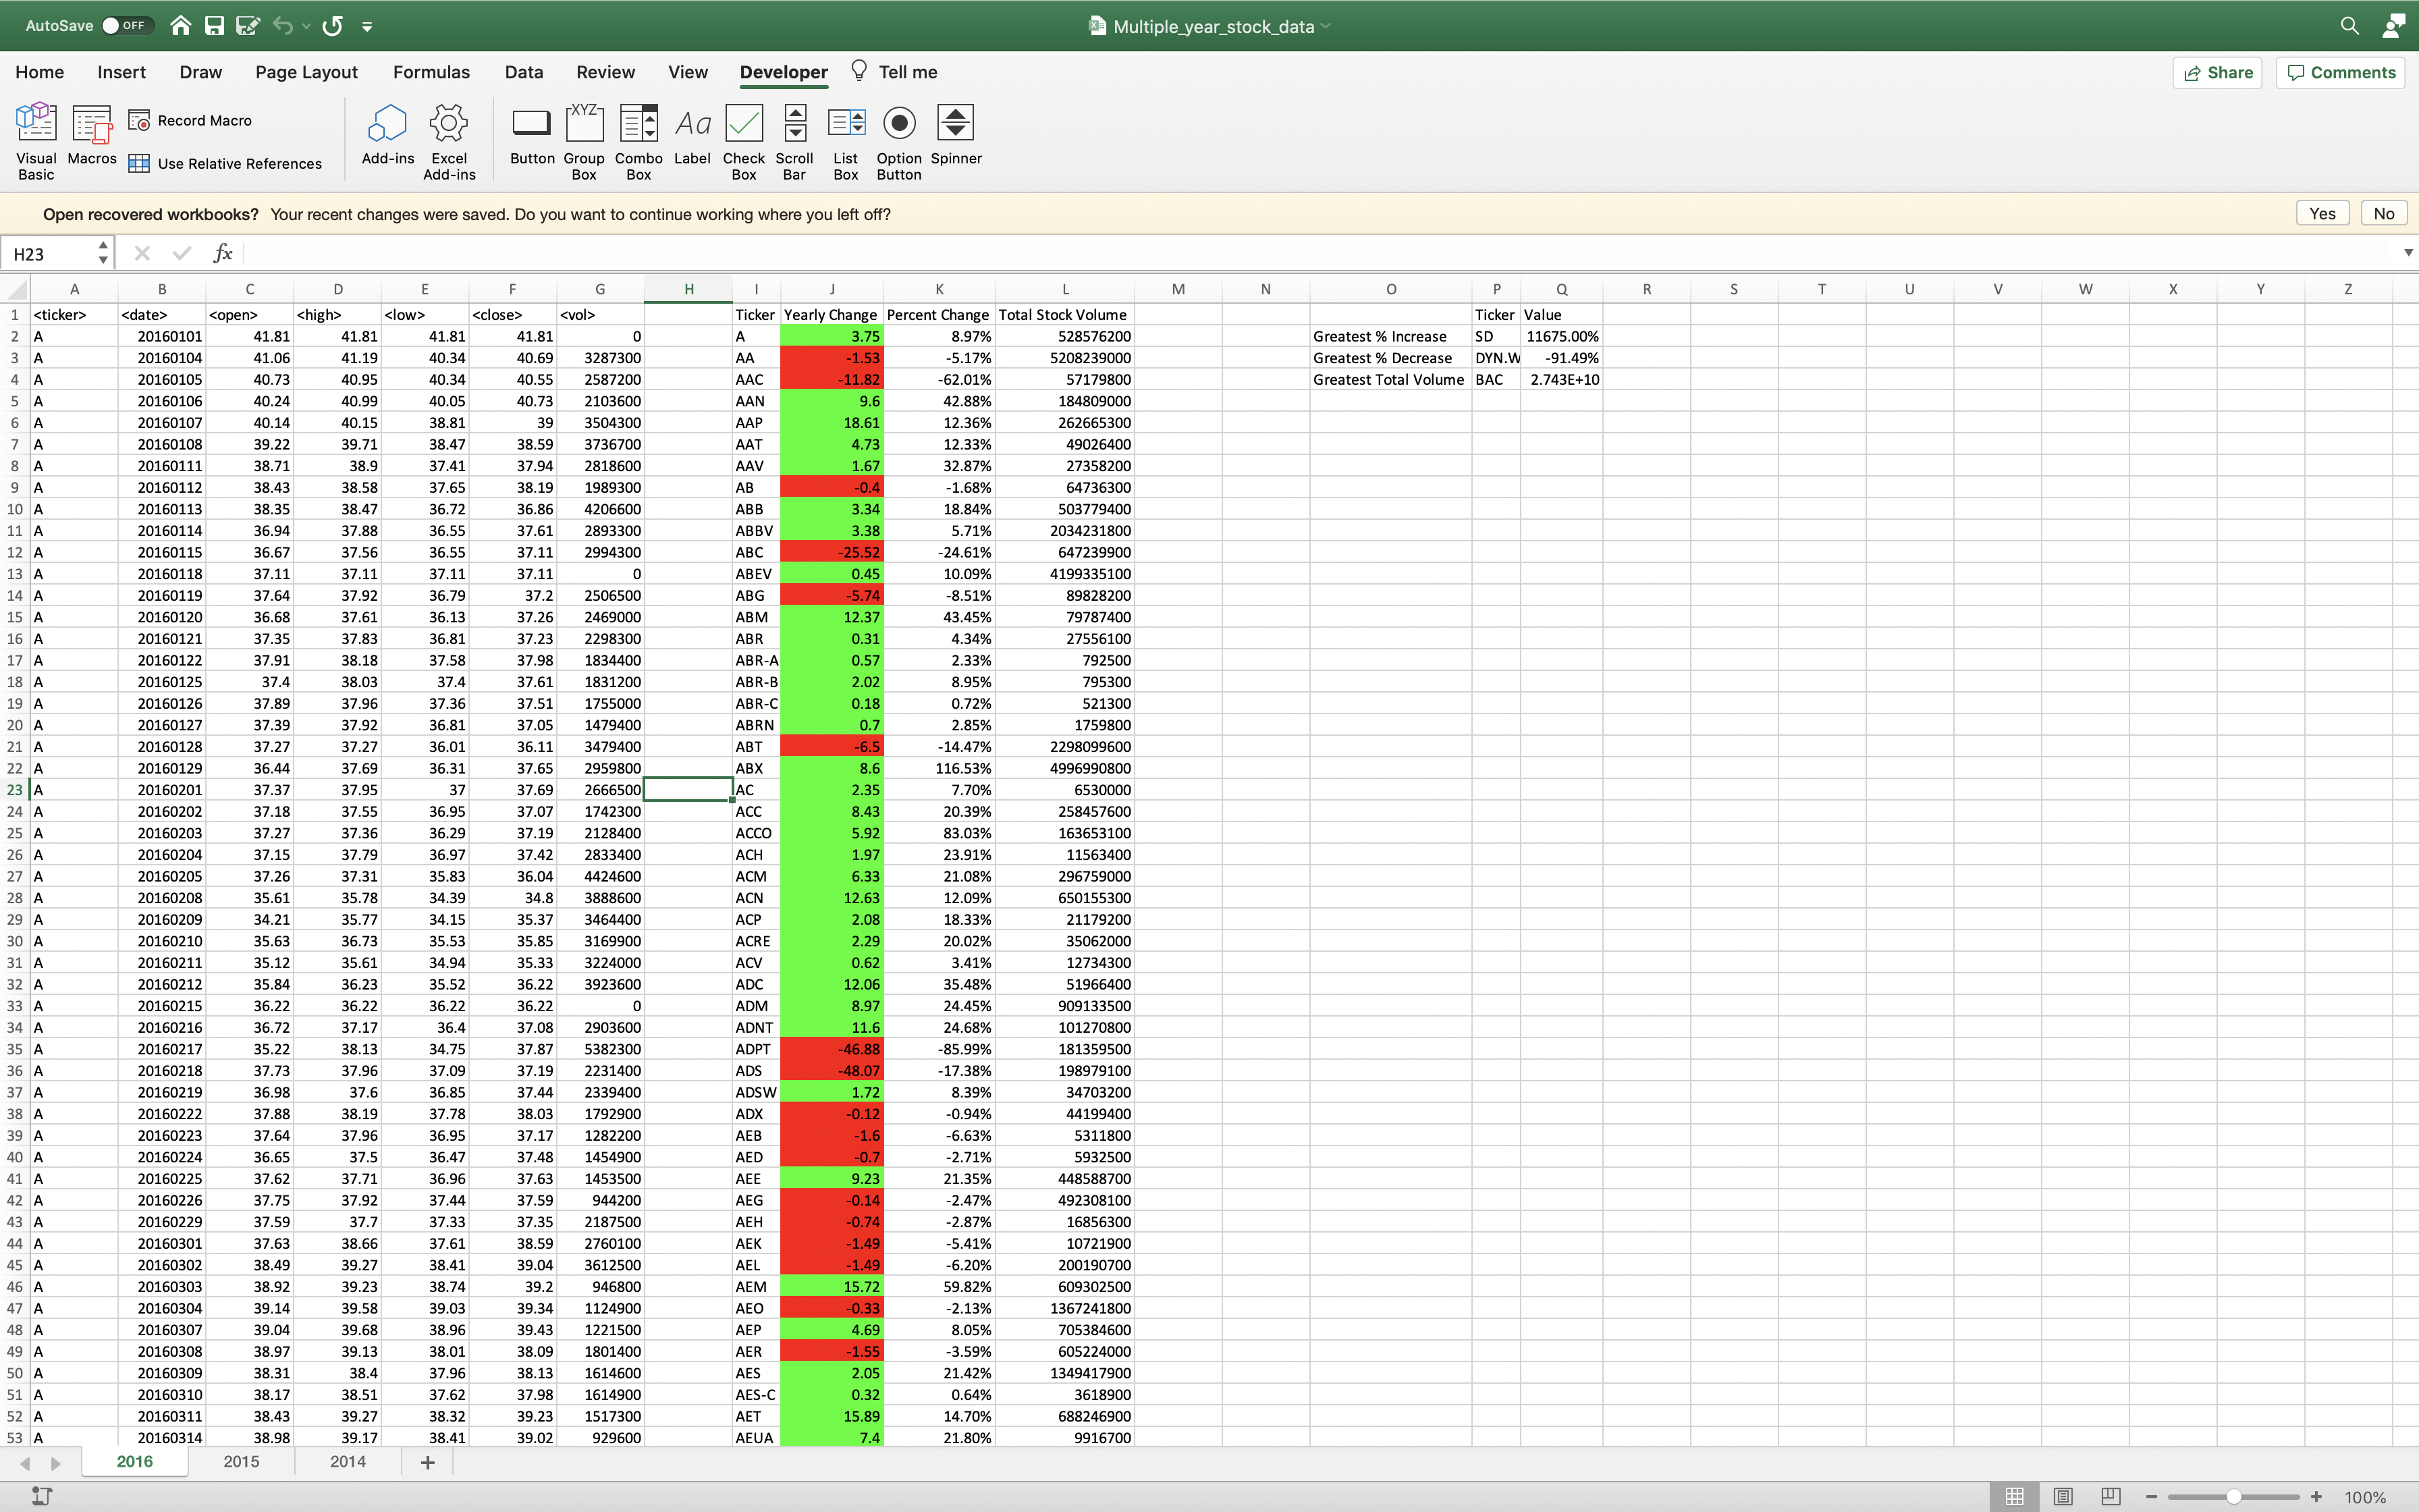Click the Select All corner triangle
The height and width of the screenshot is (1512, 2419).
[16, 290]
